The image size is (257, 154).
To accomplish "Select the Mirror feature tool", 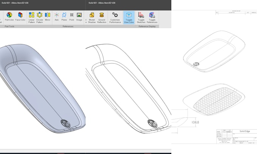I will [x=48, y=17].
